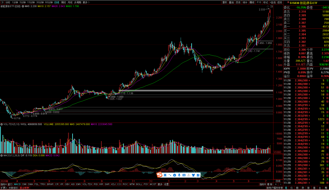
Task: Expand the 扩展 panel toggle
Action: click(4, 188)
